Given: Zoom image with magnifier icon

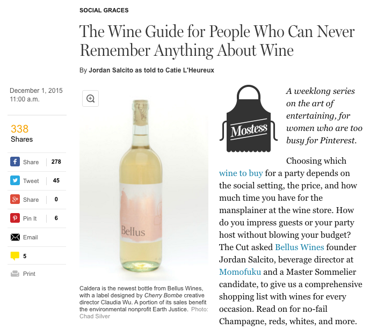Looking at the screenshot, I should [x=90, y=98].
